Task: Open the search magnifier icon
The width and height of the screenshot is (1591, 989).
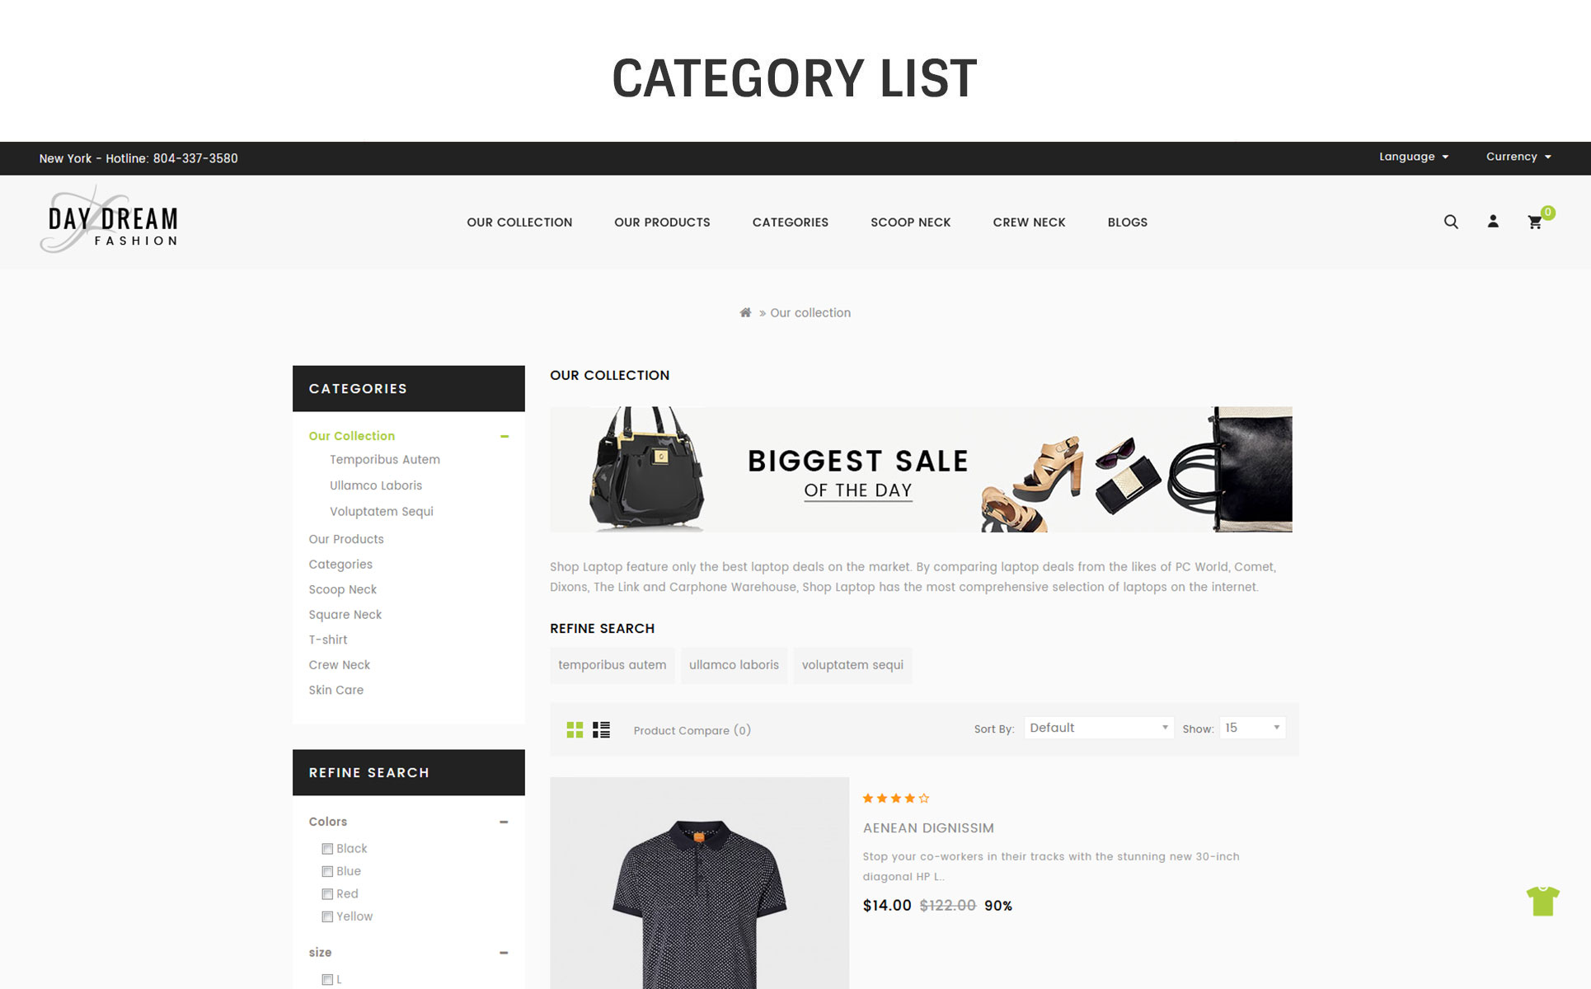Action: (x=1451, y=222)
